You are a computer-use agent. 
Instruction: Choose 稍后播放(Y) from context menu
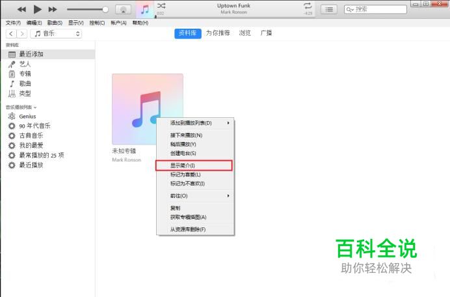pyautogui.click(x=195, y=145)
